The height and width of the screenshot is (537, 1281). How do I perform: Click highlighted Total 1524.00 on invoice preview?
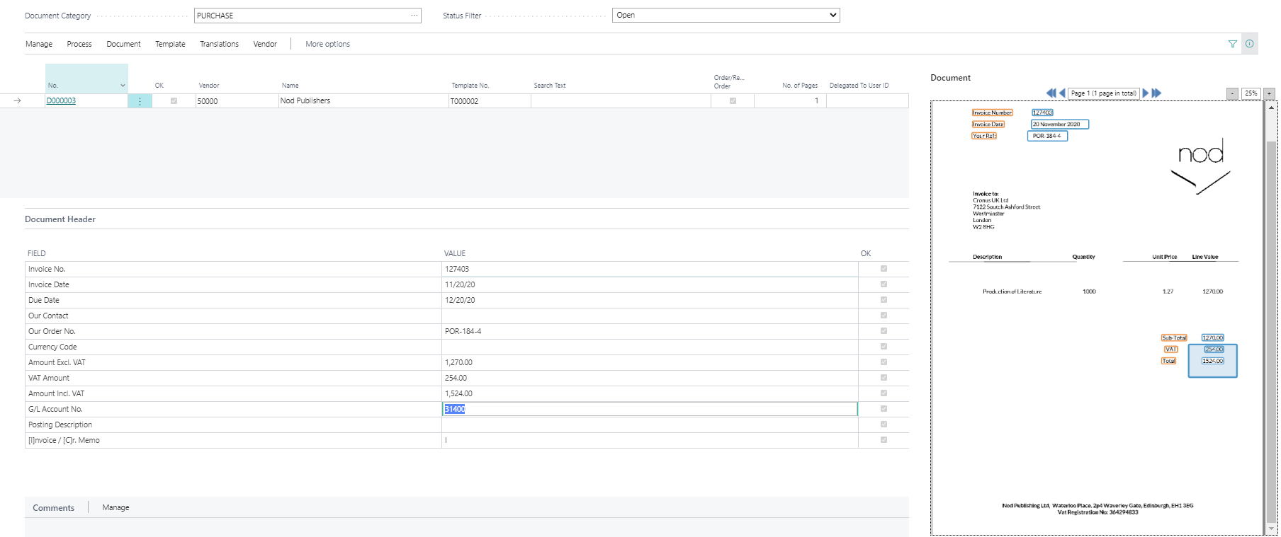[1212, 361]
